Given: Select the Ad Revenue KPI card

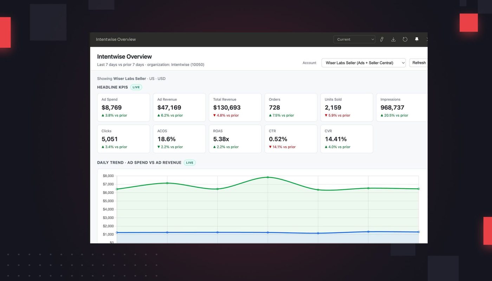Looking at the screenshot, I should 179,107.
